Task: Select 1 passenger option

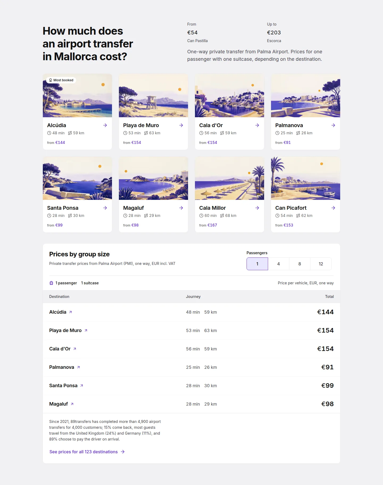Action: point(257,264)
